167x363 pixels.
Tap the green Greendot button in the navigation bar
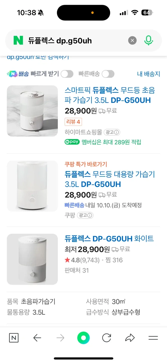tap(83, 338)
